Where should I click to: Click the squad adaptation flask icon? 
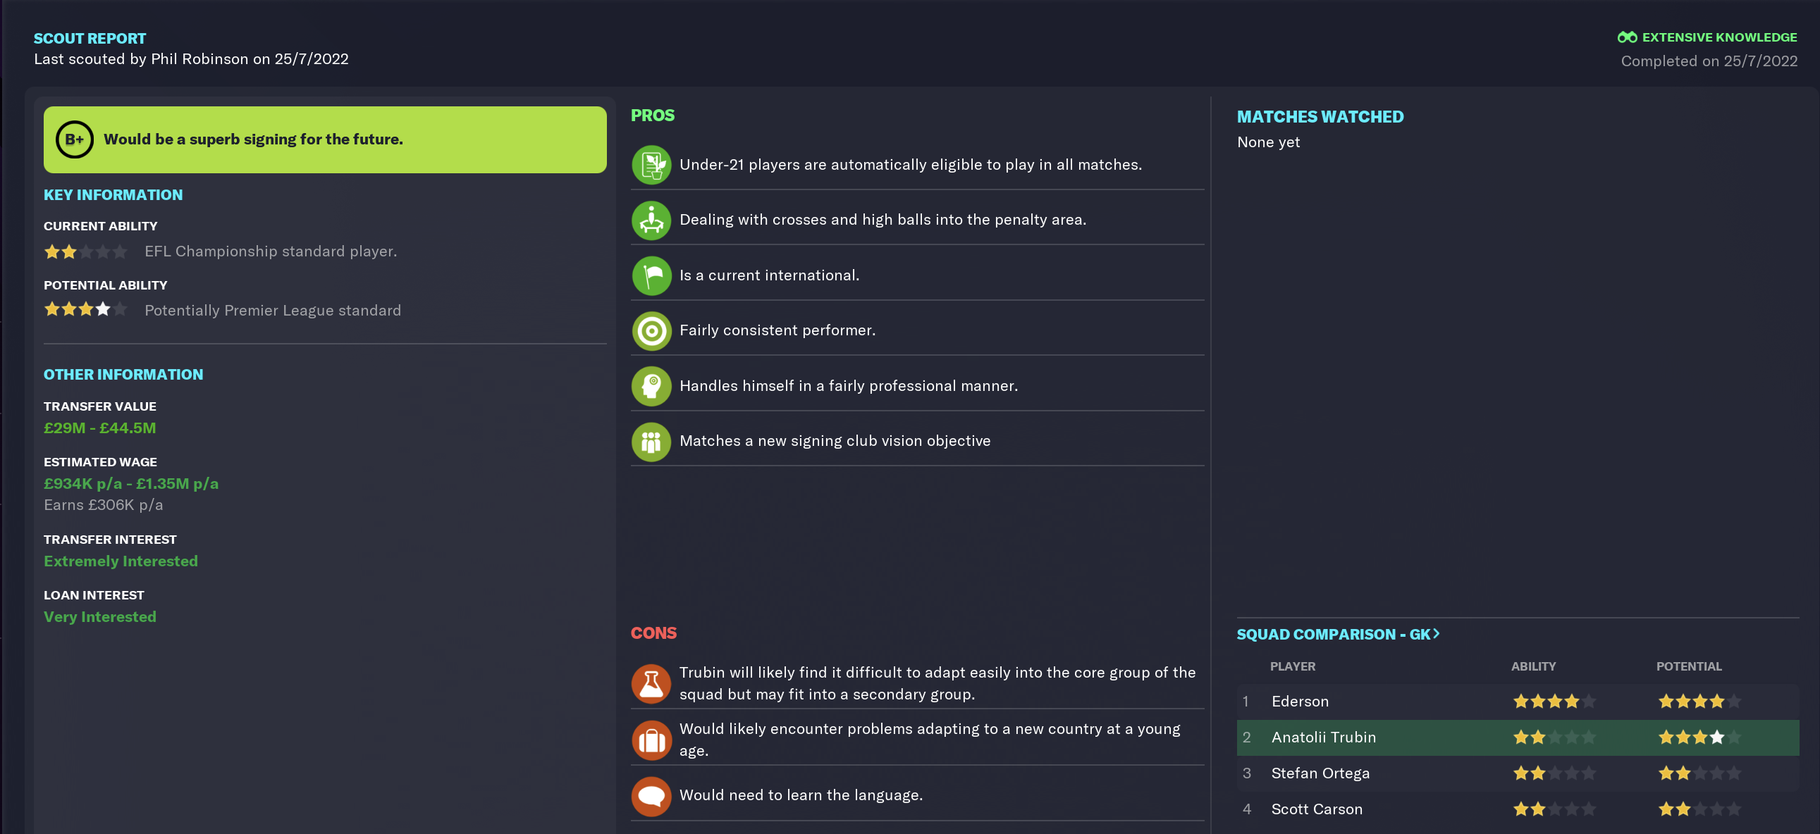click(x=651, y=683)
